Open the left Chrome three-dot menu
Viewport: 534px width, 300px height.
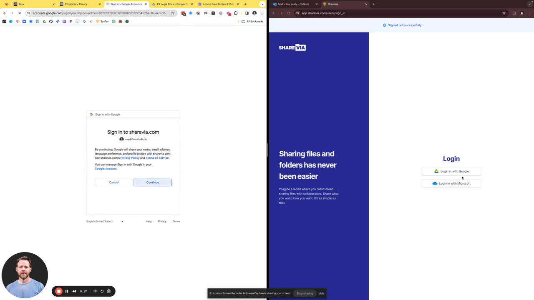tap(262, 13)
